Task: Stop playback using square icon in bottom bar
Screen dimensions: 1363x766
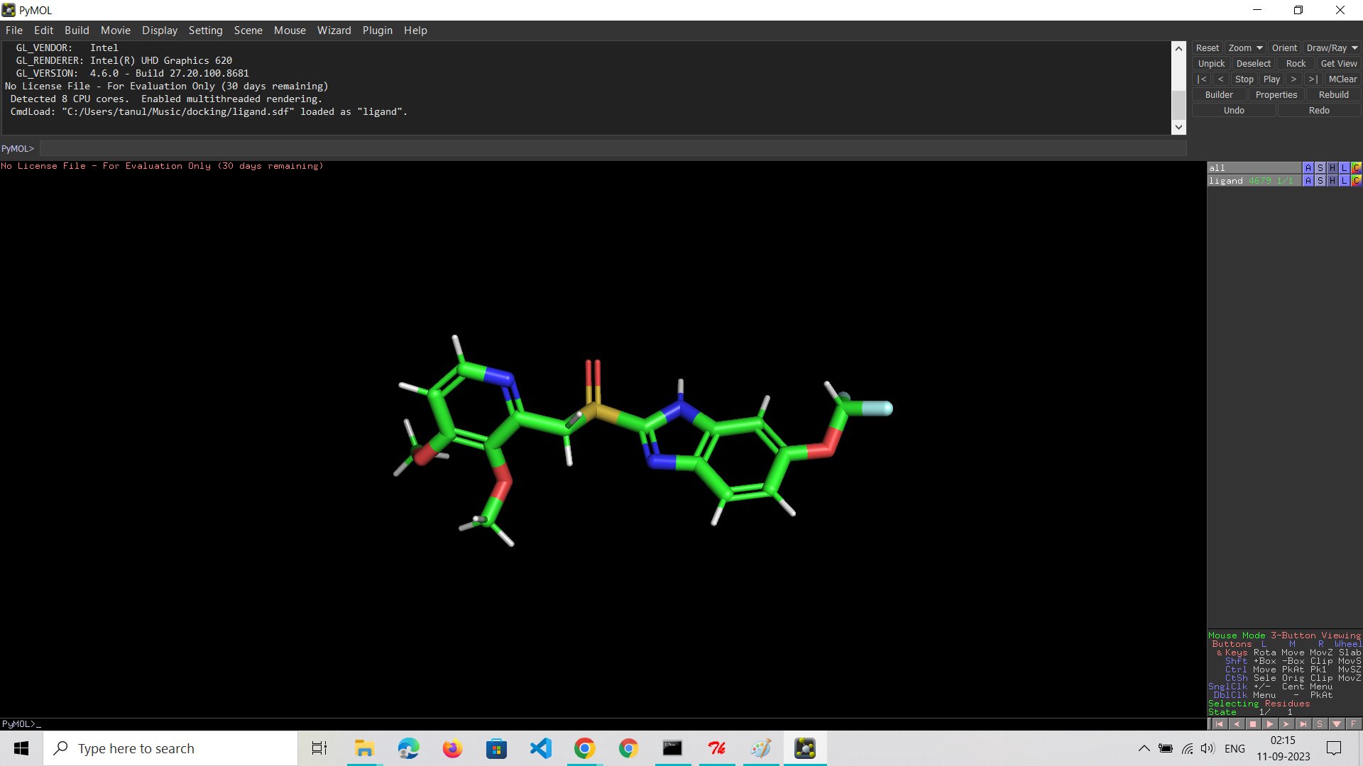Action: (1253, 724)
